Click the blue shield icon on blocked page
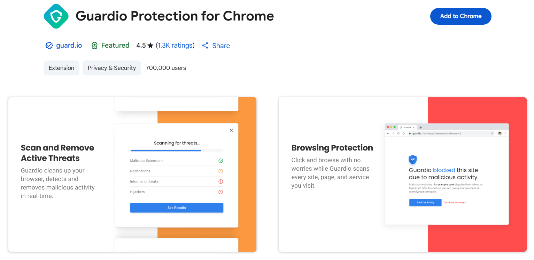This screenshot has width=534, height=260. [x=413, y=160]
